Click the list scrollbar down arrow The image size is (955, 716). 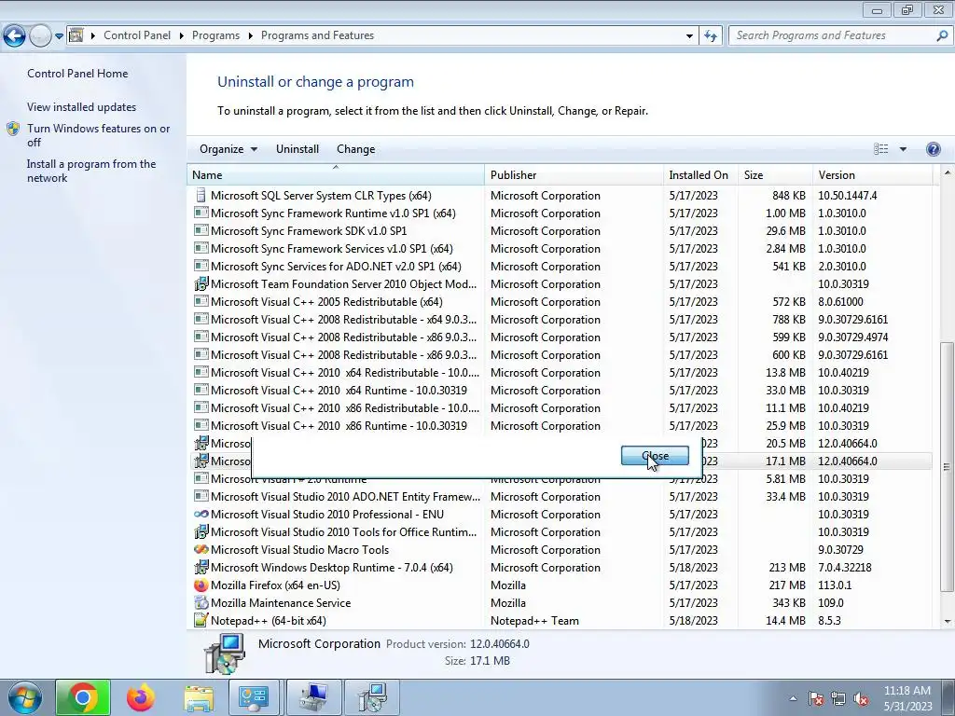[x=947, y=622]
